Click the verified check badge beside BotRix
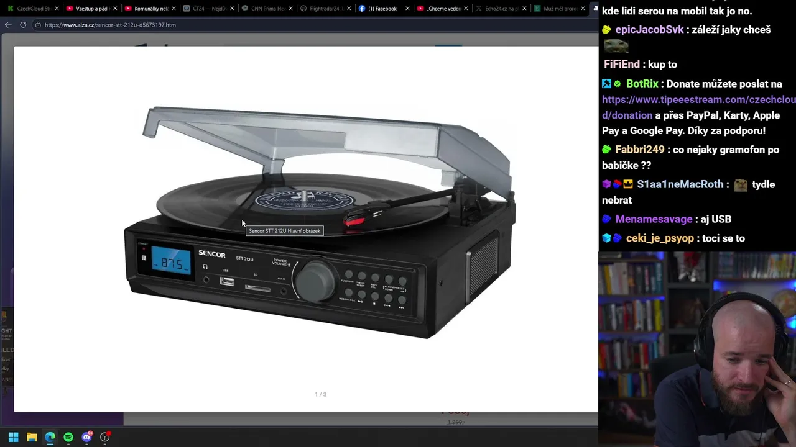This screenshot has height=447, width=796. click(618, 84)
